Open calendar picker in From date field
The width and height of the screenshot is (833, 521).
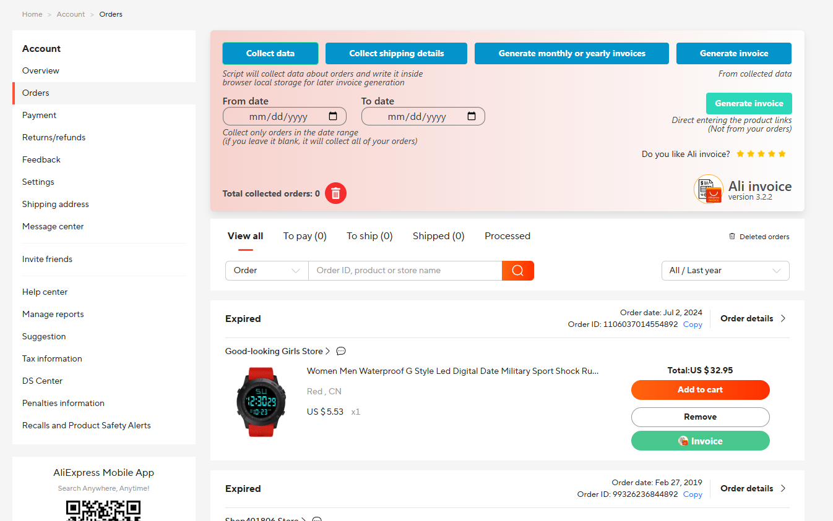point(333,116)
